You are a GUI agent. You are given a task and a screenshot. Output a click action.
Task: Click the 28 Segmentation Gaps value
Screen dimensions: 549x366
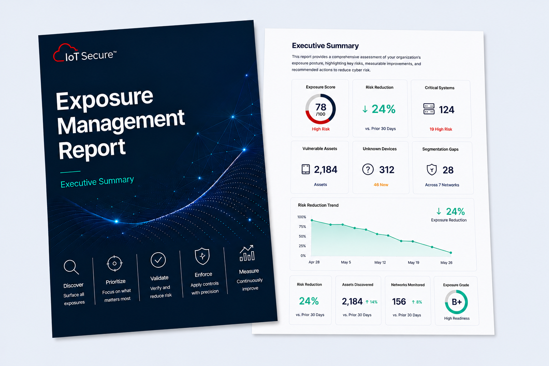(448, 170)
